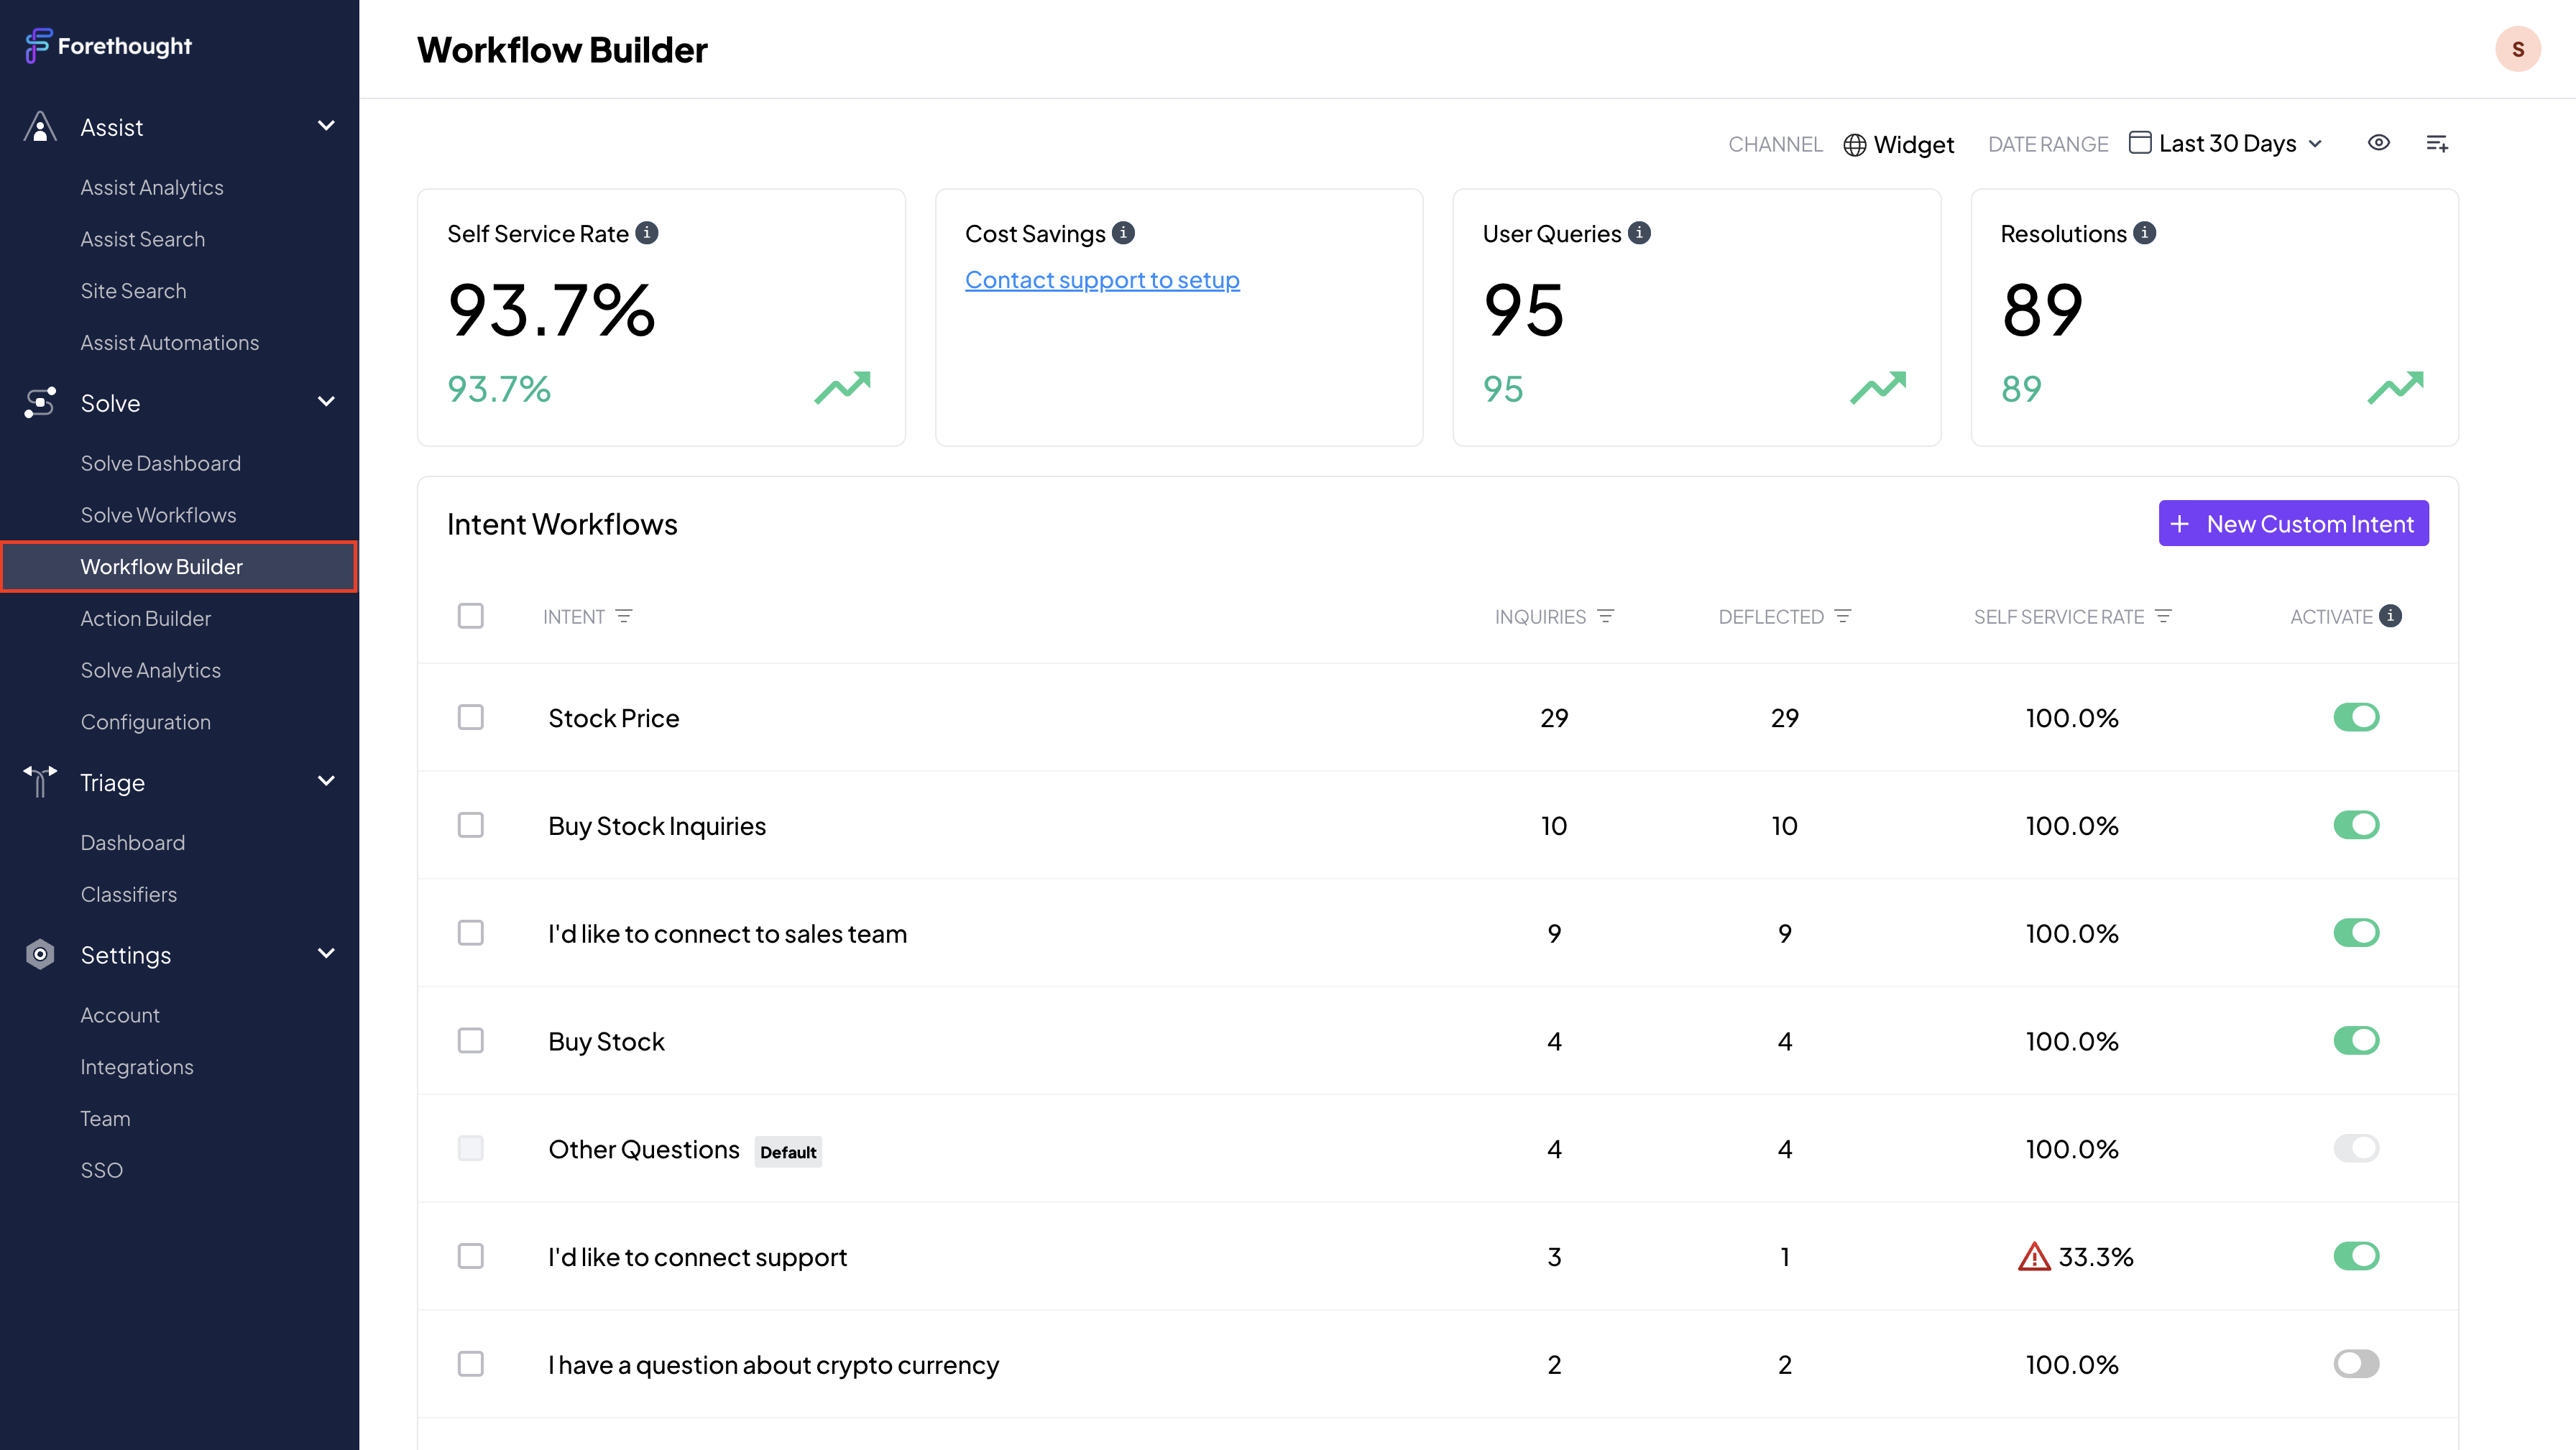Sort by the Intent column filter icon
The image size is (2576, 1450).
[x=624, y=617]
